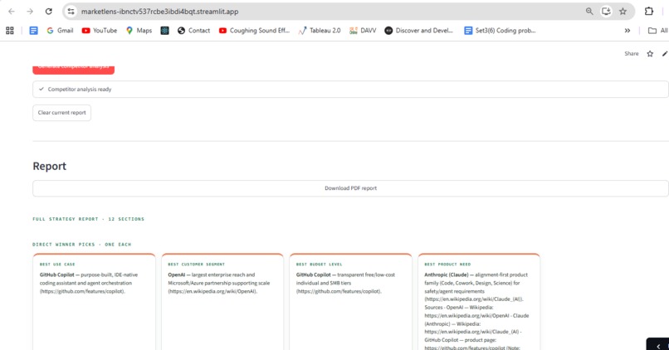Open the Extensions puzzle icon
This screenshot has height=350, width=669.
coord(649,12)
